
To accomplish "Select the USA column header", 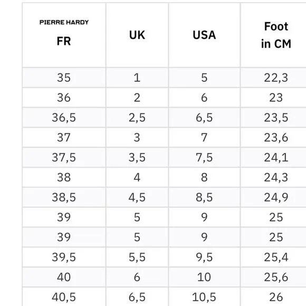I will tap(204, 35).
